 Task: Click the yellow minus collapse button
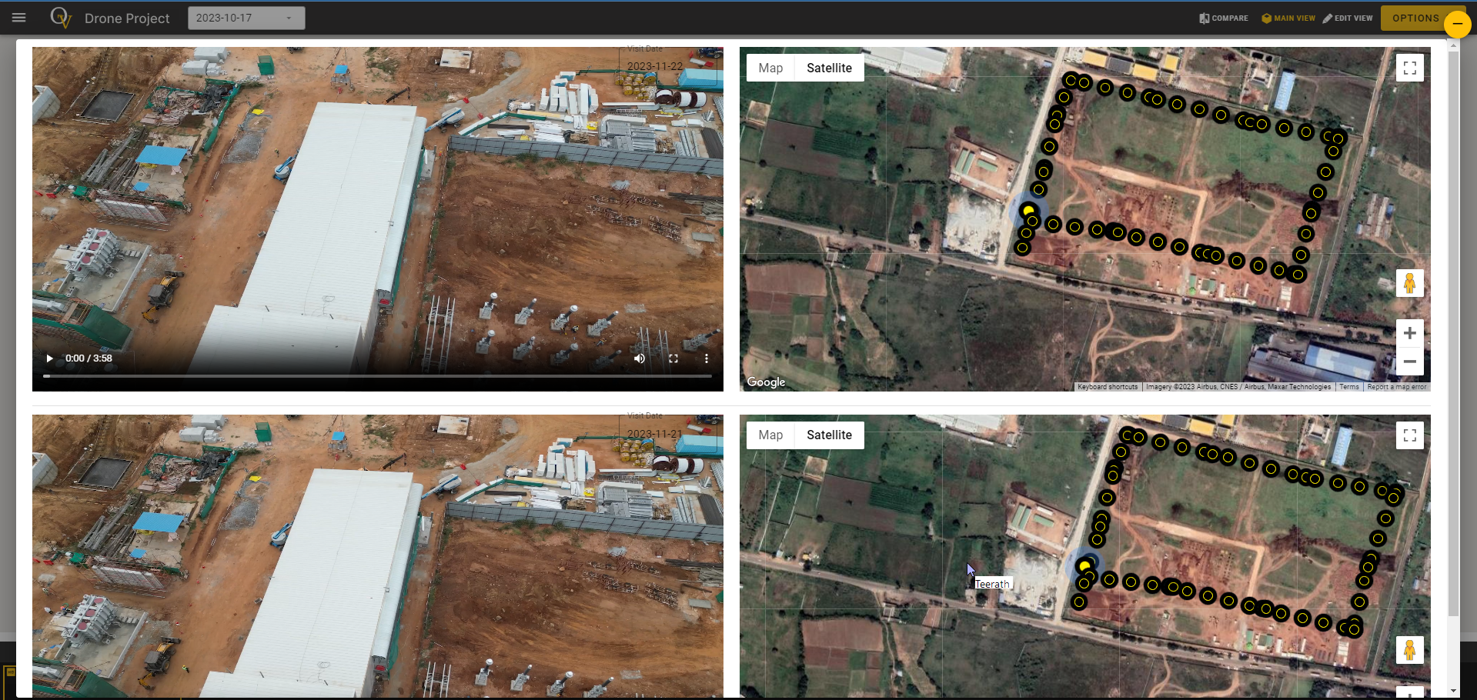click(1457, 24)
